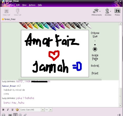Click the fareaz_freaz contact name
The image size is (123, 116).
(10, 19)
